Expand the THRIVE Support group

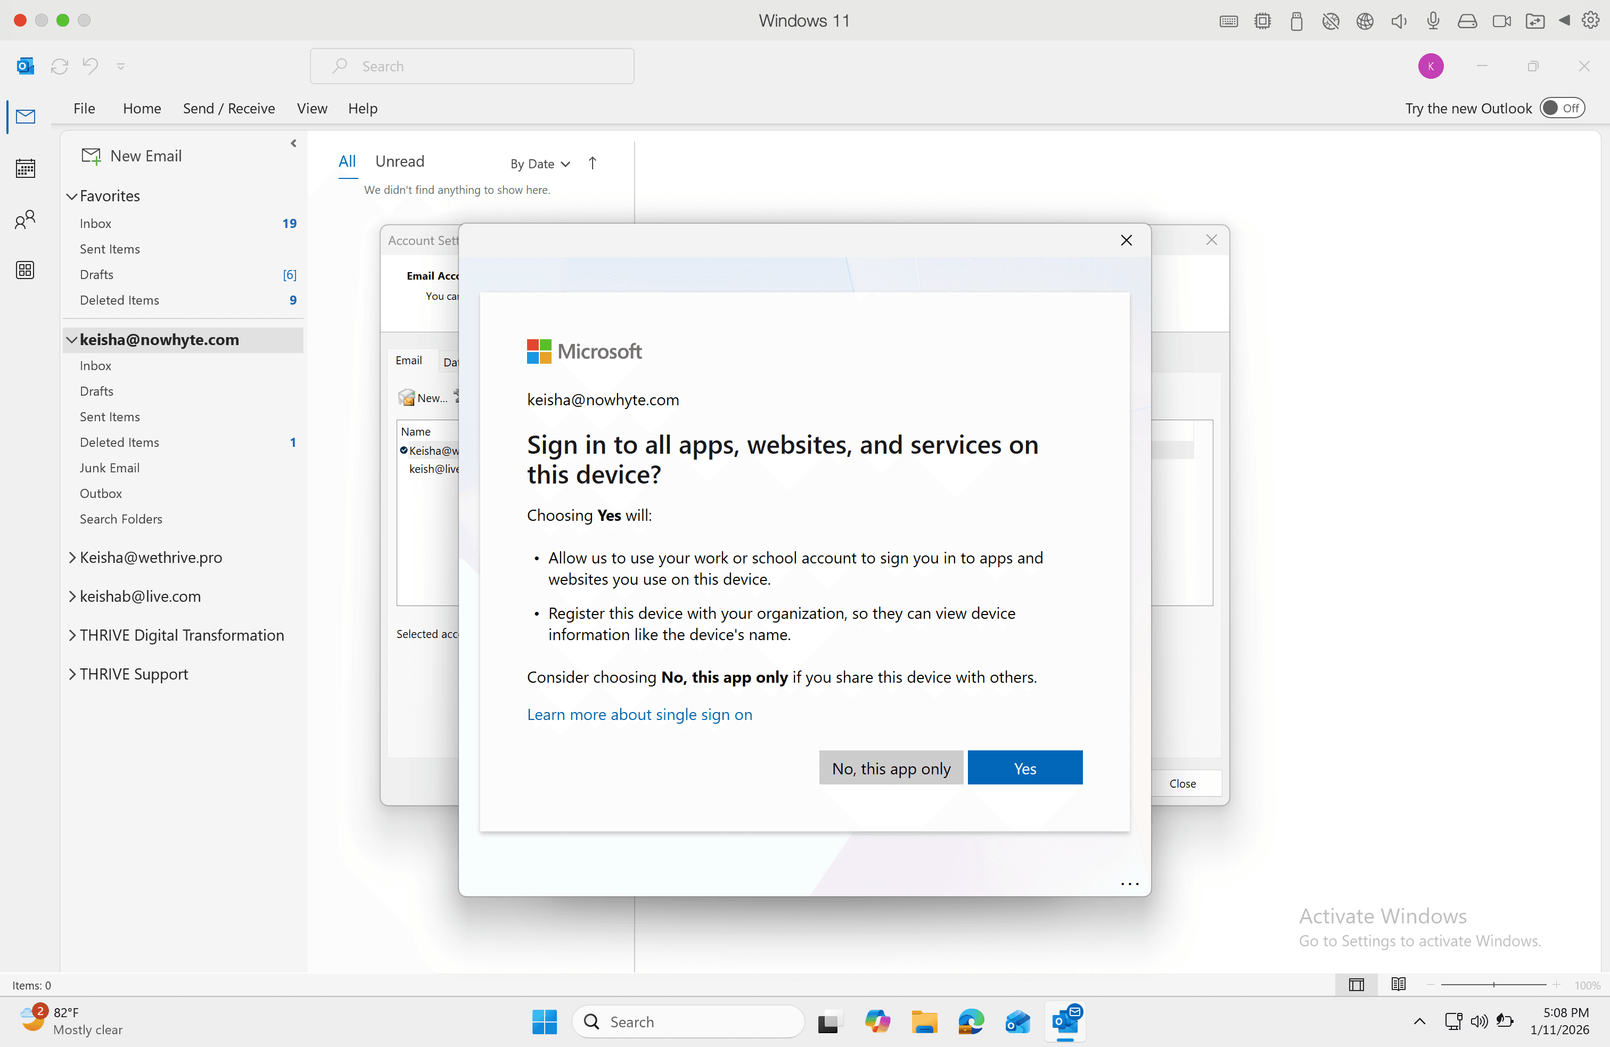72,674
